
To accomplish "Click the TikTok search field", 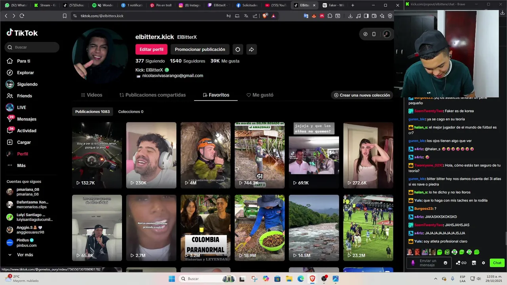I will tap(32, 47).
